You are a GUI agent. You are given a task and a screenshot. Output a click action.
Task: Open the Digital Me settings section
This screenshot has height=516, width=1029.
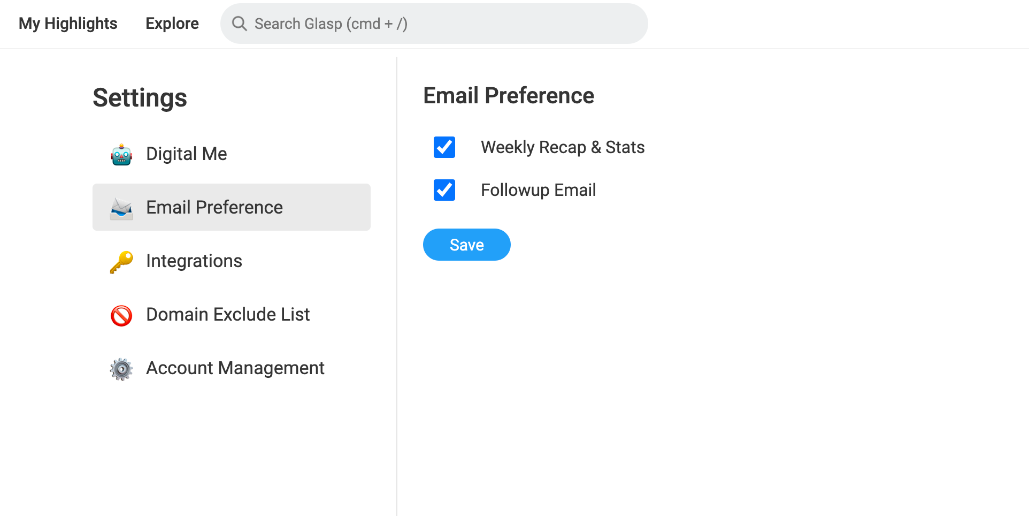pyautogui.click(x=186, y=154)
